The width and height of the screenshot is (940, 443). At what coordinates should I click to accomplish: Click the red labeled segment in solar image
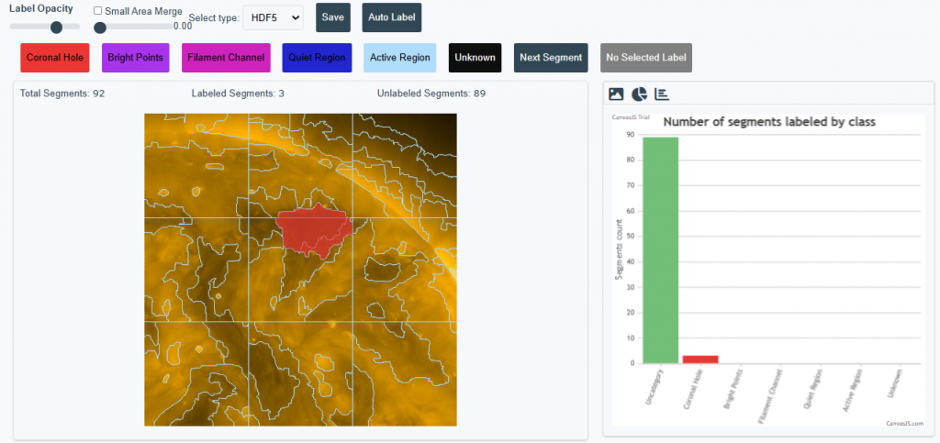tap(312, 229)
